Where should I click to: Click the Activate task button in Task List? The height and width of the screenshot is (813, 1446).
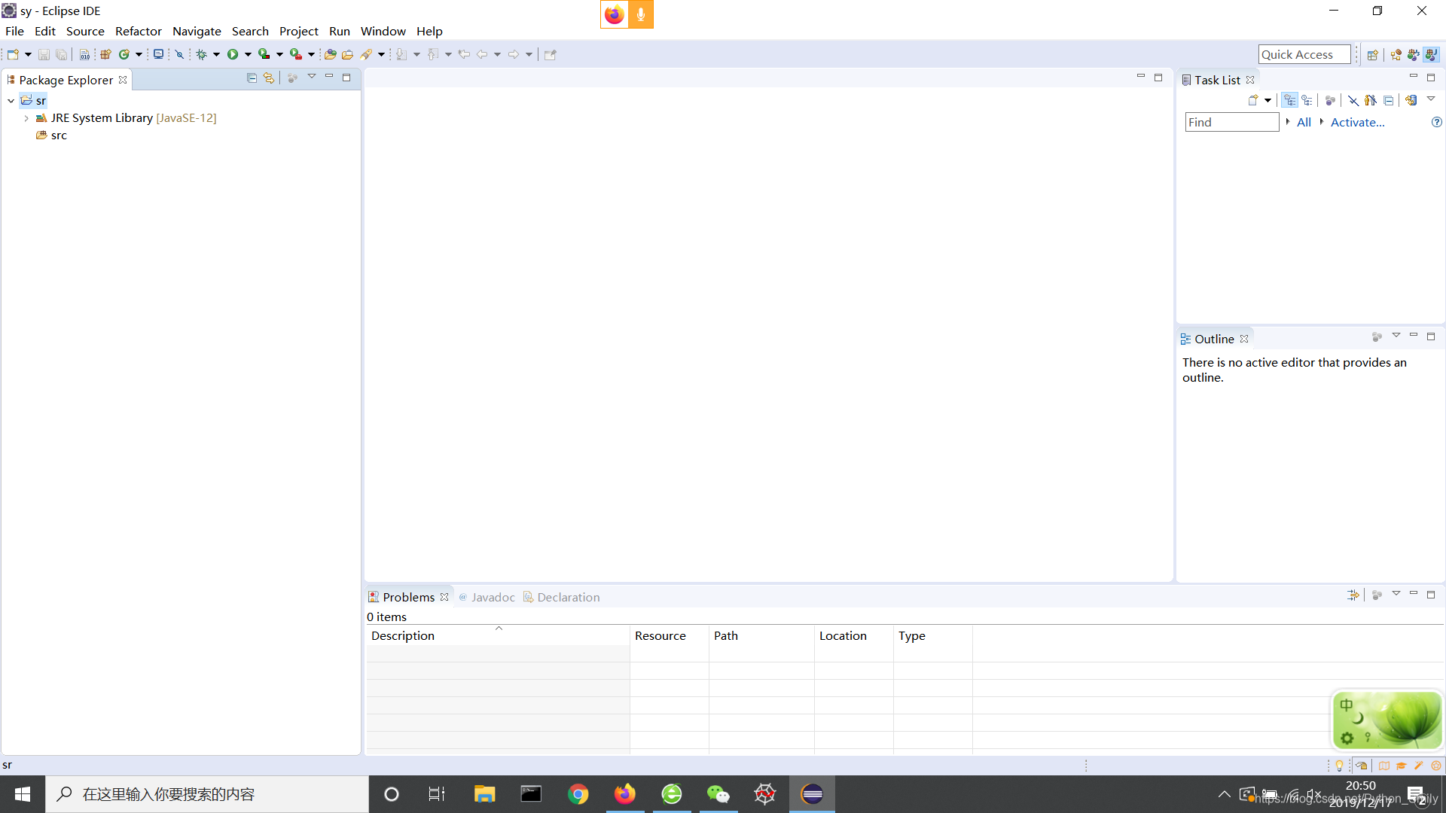(1356, 122)
